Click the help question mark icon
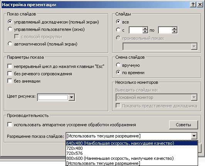The height and width of the screenshot is (166, 205). (193, 5)
